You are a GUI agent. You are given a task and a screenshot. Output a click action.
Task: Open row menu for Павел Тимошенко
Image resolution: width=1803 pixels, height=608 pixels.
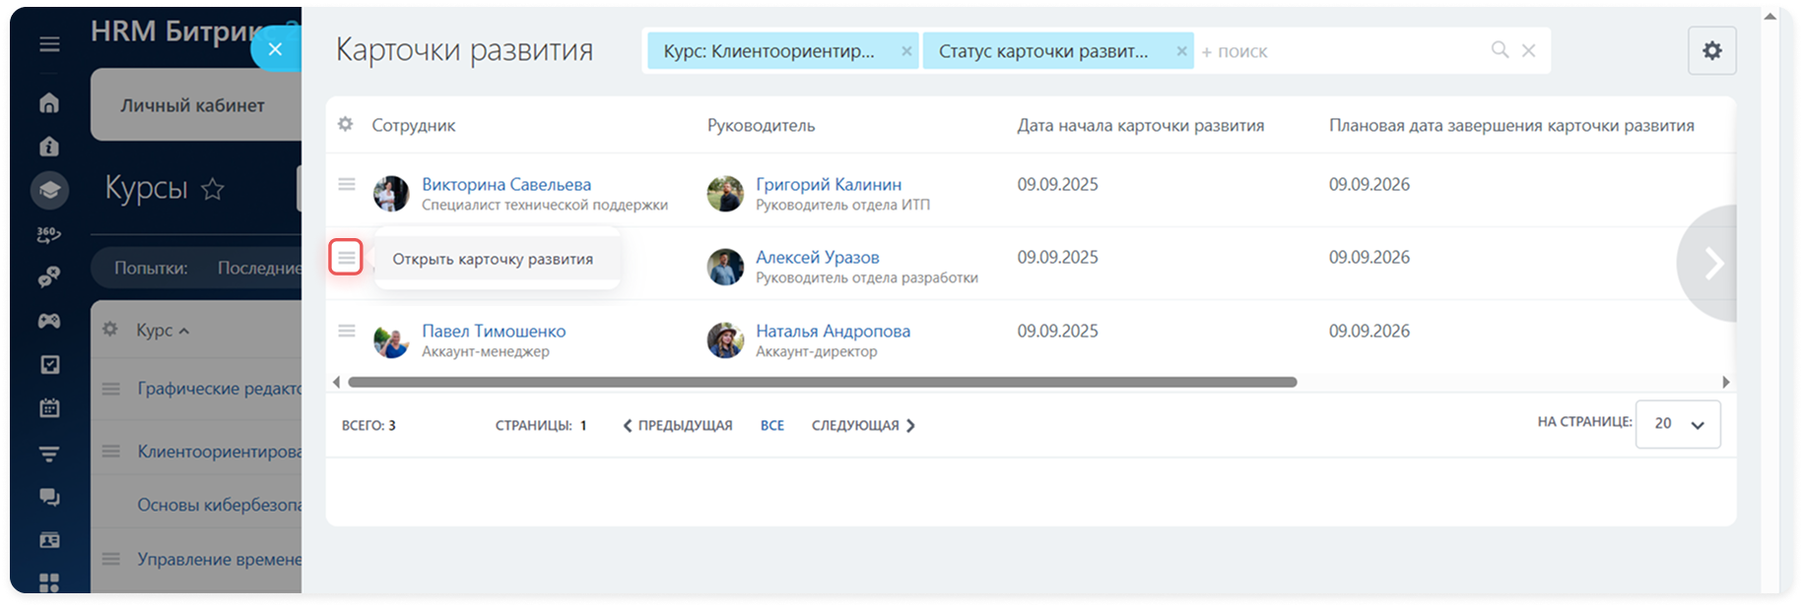click(346, 331)
